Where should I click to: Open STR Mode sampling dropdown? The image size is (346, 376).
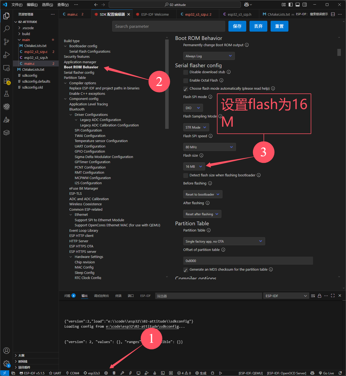point(196,127)
